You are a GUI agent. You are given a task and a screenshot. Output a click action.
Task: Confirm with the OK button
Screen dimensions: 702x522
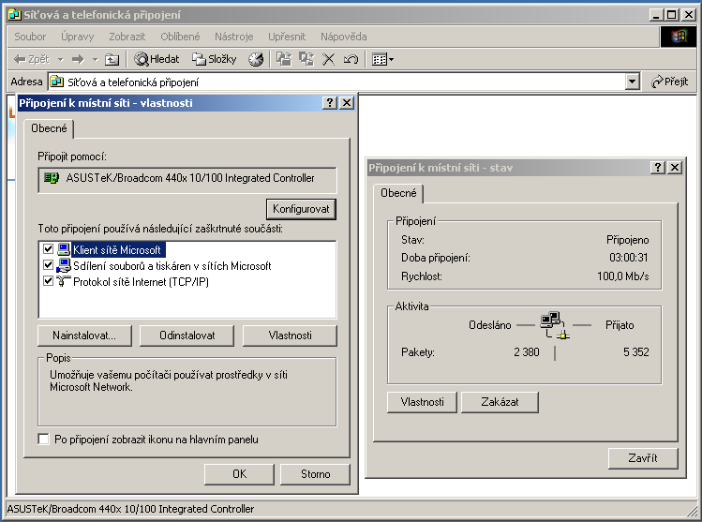(x=239, y=474)
